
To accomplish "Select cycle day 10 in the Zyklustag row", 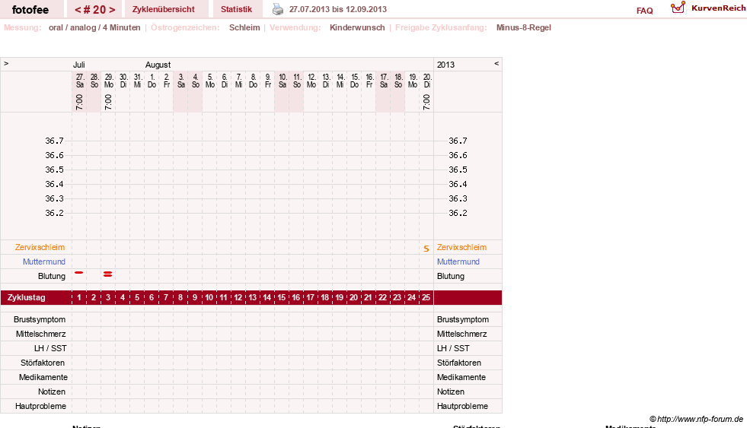I will tap(209, 298).
